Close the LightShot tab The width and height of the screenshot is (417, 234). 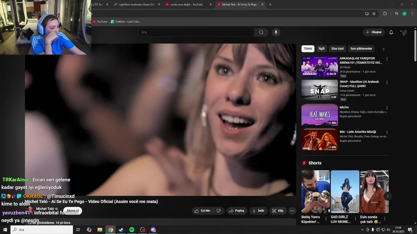[159, 5]
